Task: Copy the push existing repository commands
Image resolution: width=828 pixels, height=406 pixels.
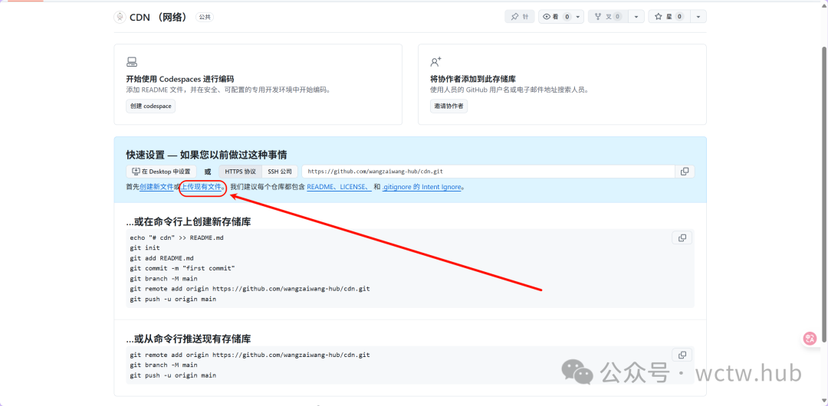Action: [682, 355]
